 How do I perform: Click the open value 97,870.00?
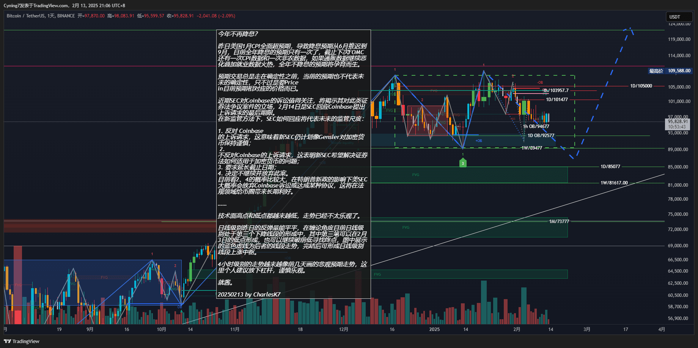coord(94,16)
